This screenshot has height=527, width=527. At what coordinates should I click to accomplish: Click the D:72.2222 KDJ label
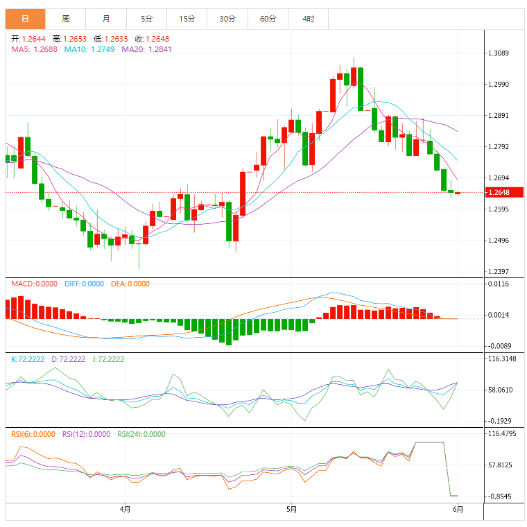coord(69,359)
